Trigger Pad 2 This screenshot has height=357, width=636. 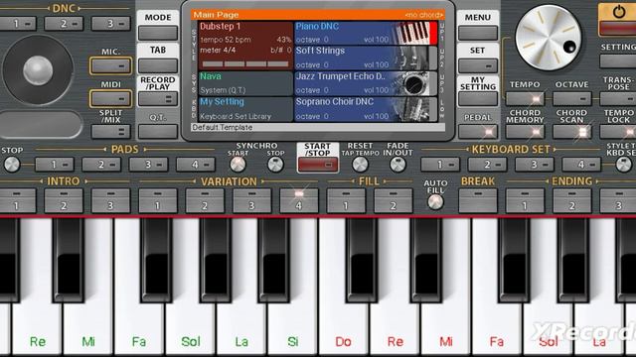click(101, 165)
